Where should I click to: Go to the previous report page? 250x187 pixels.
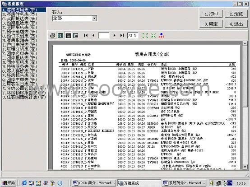click(x=93, y=35)
